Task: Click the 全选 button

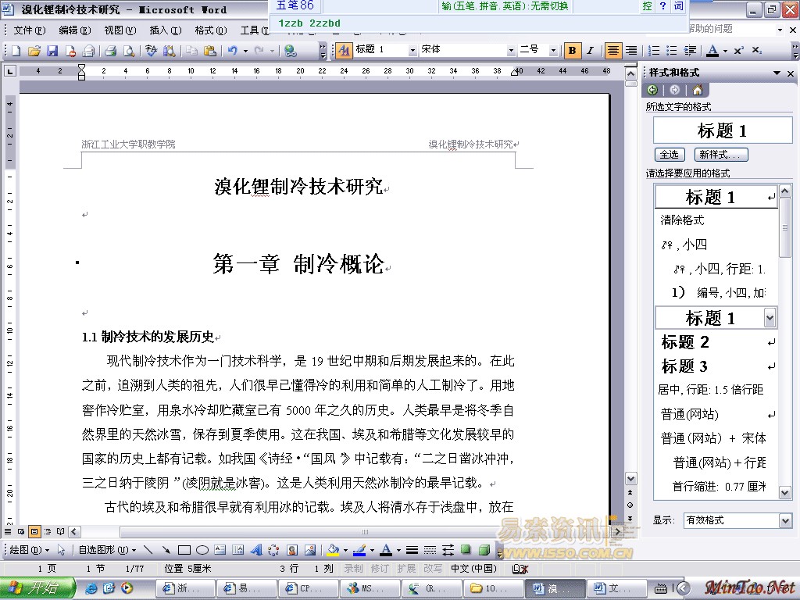Action: 669,155
